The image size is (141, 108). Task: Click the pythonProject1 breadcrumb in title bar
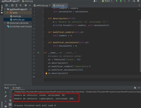(x=10, y=1)
